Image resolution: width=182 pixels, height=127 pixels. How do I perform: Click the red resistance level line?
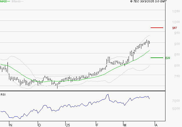tap(157, 28)
